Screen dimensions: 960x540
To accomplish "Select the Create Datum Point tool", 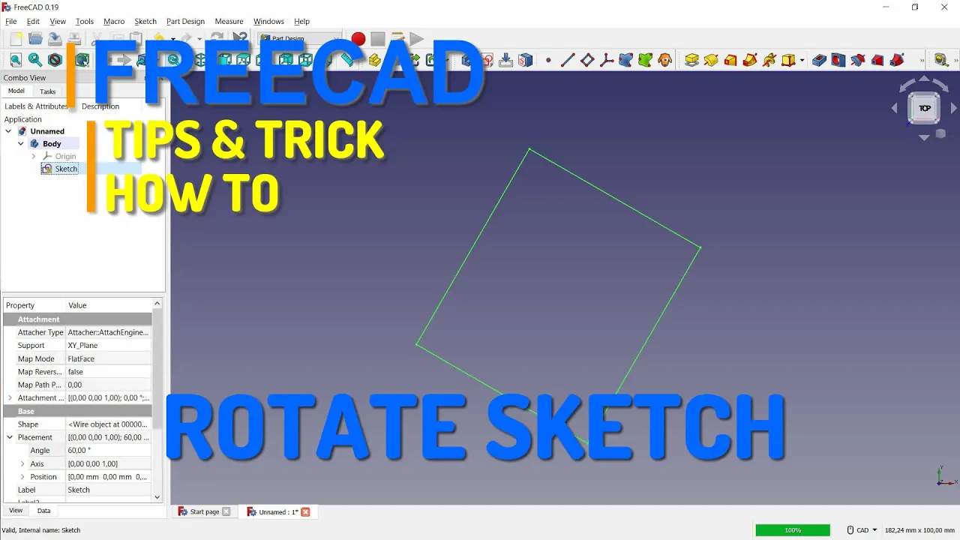I will (548, 60).
